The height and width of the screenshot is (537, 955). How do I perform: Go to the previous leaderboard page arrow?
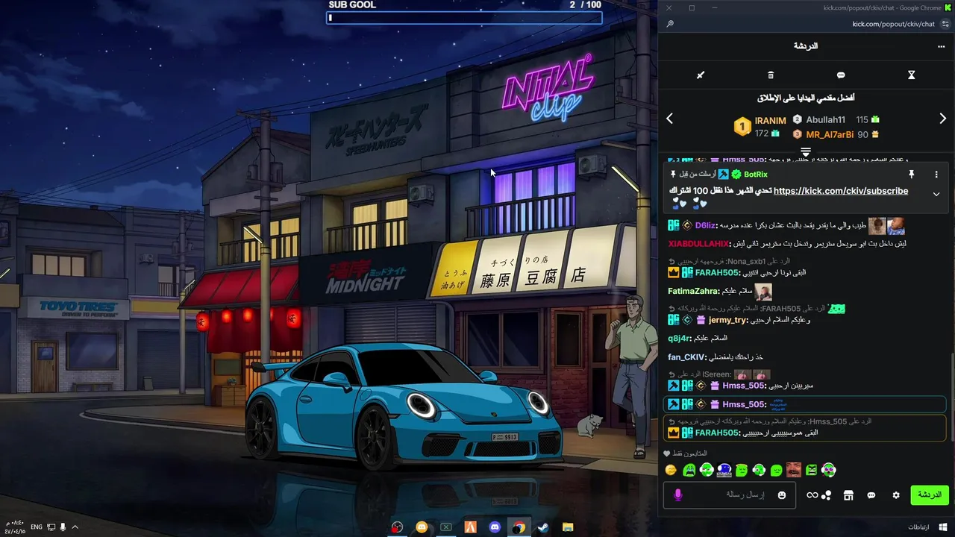coord(669,119)
